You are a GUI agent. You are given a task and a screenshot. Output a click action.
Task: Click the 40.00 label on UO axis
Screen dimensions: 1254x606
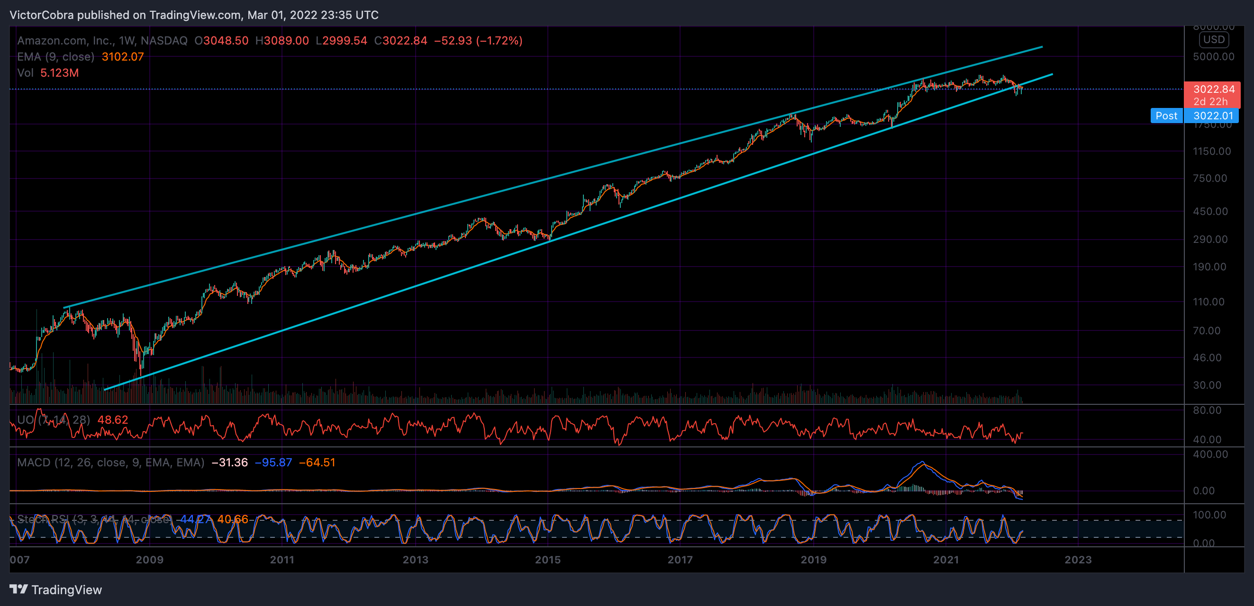tap(1207, 439)
